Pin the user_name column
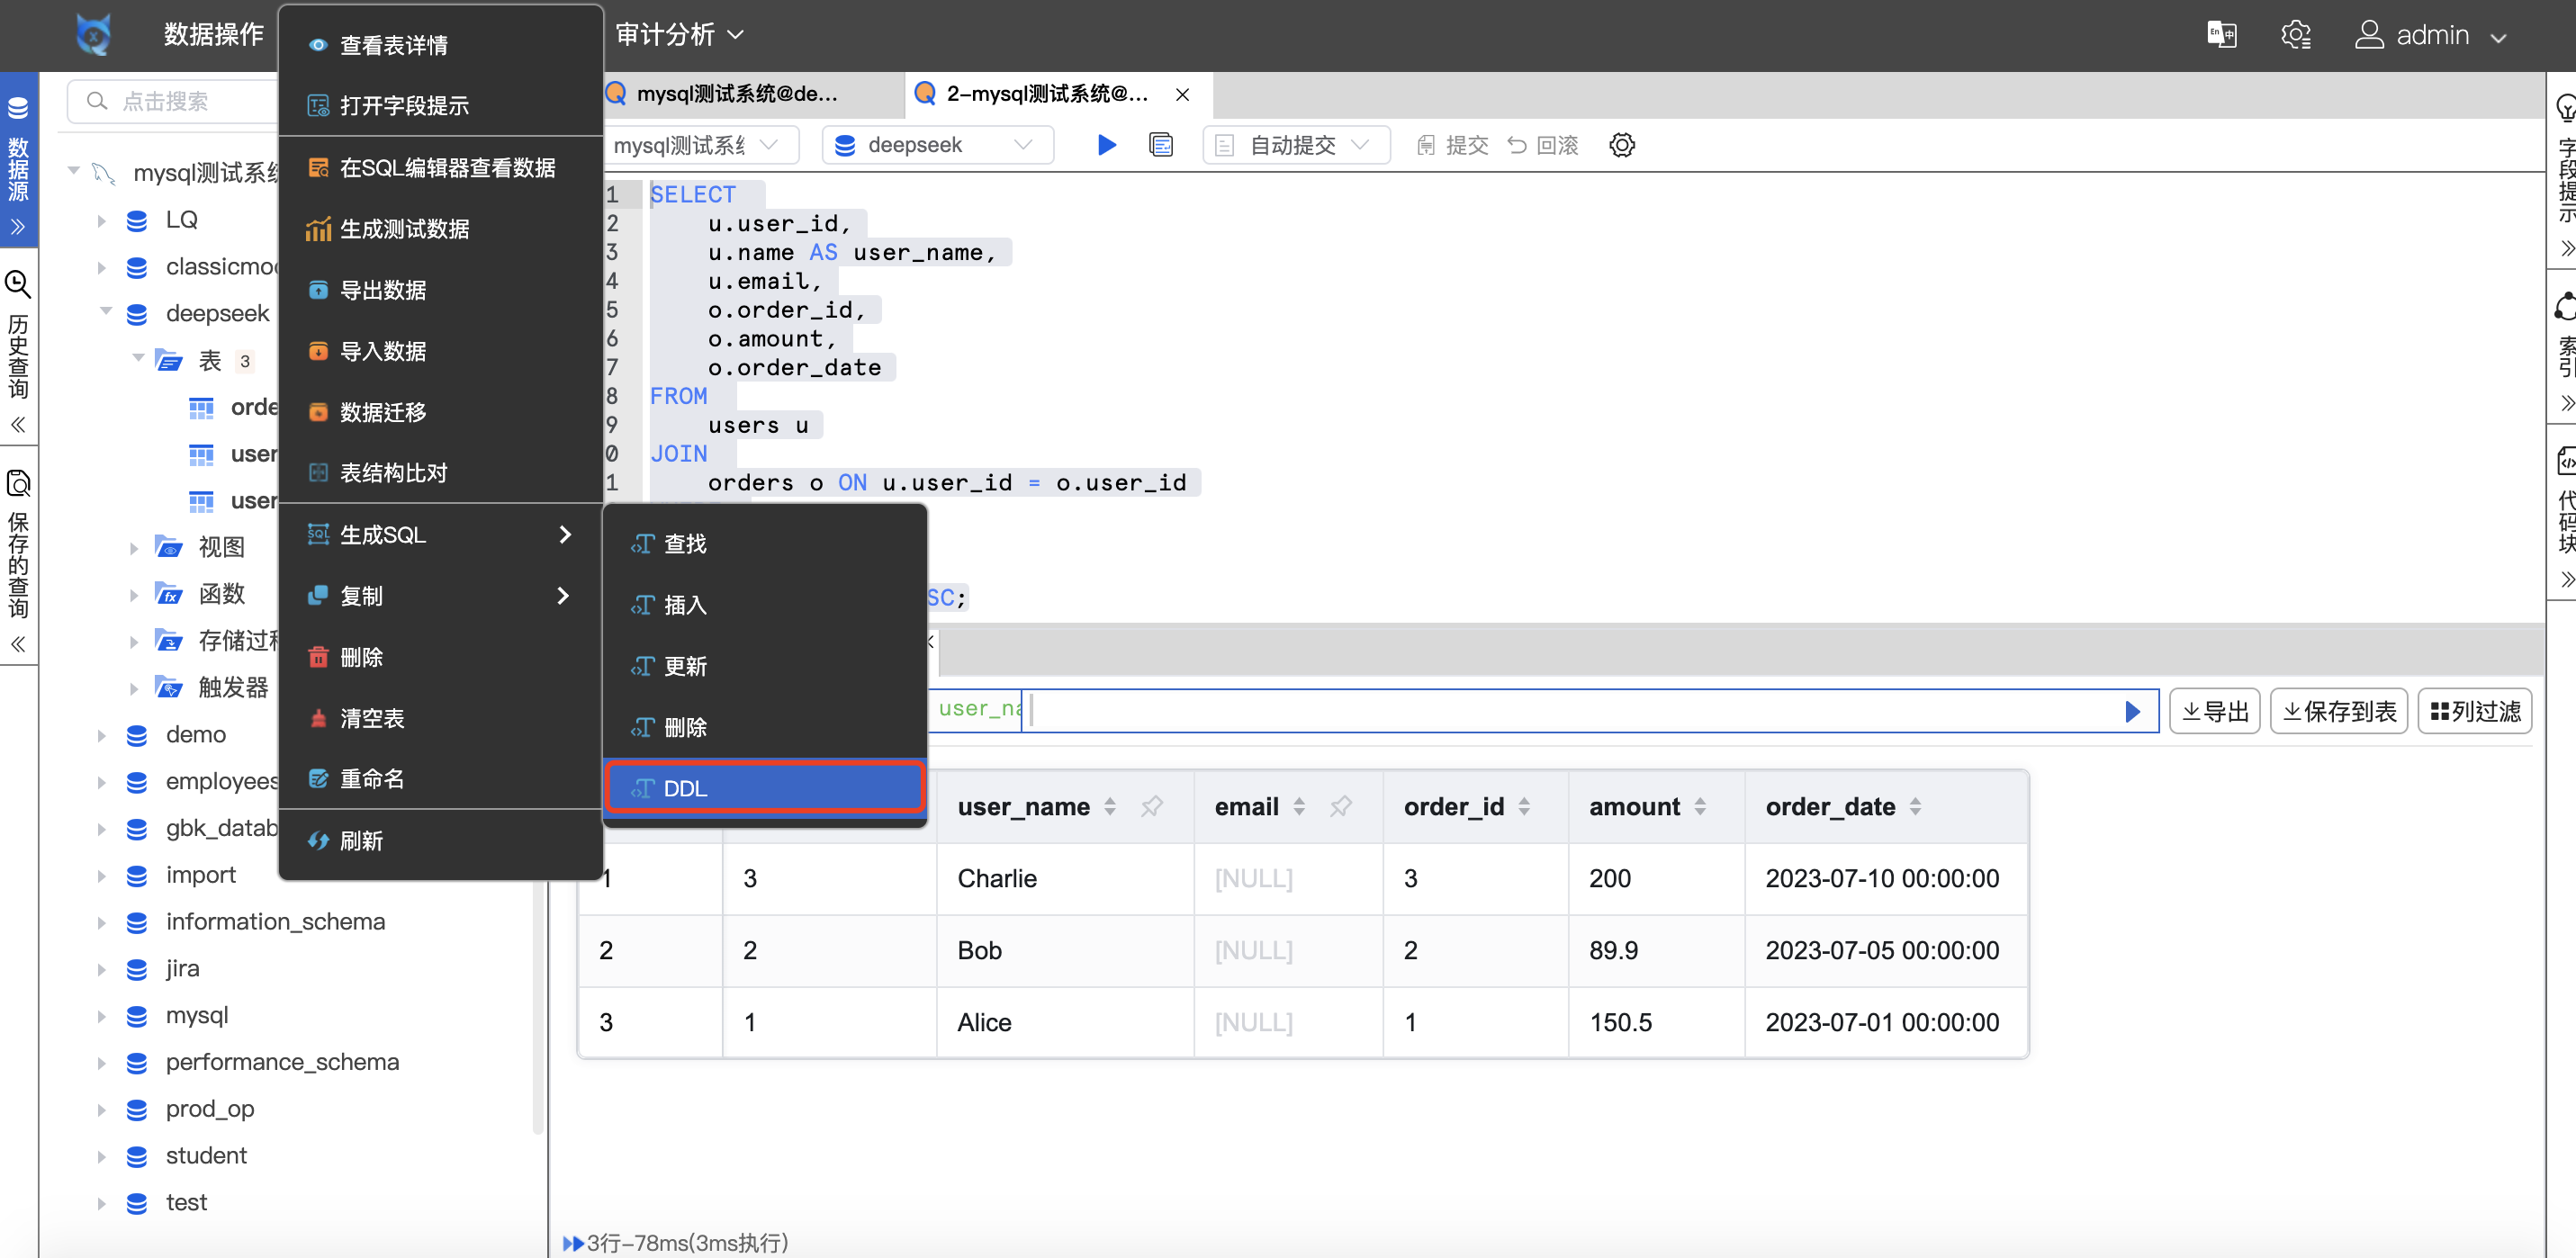The width and height of the screenshot is (2576, 1258). tap(1152, 806)
